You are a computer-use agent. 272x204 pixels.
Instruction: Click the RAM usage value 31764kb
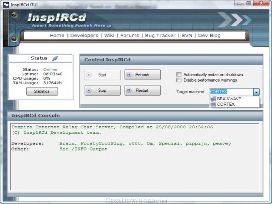(x=52, y=83)
